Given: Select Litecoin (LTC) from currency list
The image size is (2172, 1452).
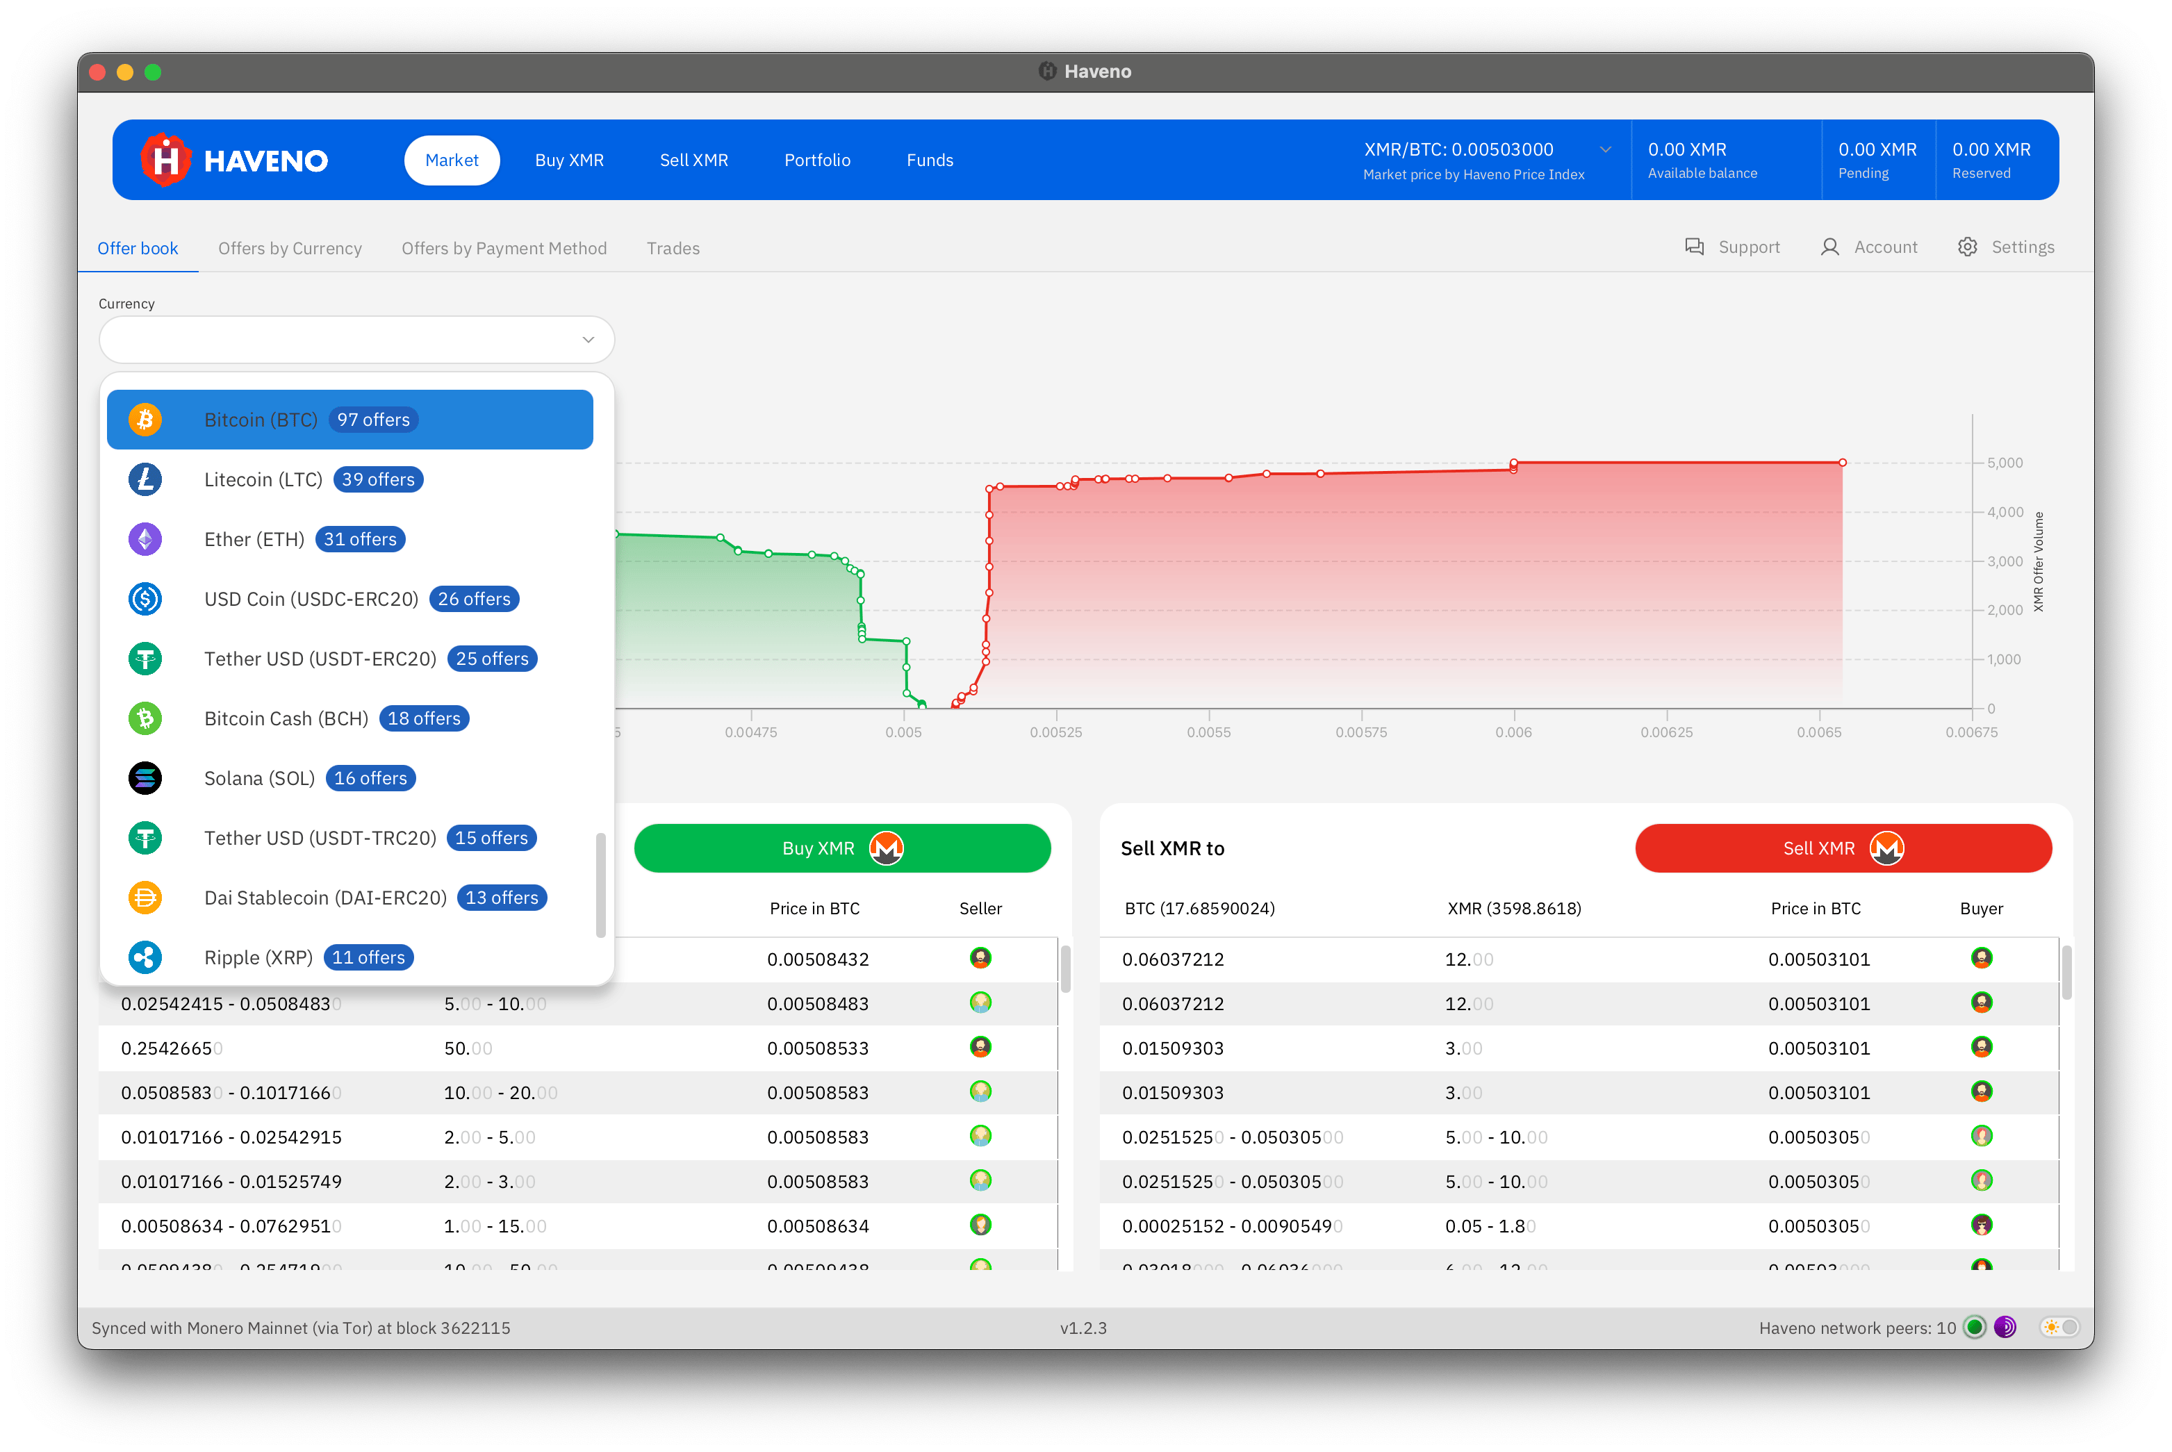Looking at the screenshot, I should coord(263,479).
